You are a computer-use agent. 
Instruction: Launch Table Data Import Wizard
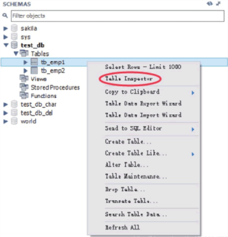143,115
